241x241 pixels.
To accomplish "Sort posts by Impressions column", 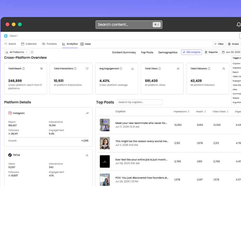I will tap(181, 112).
